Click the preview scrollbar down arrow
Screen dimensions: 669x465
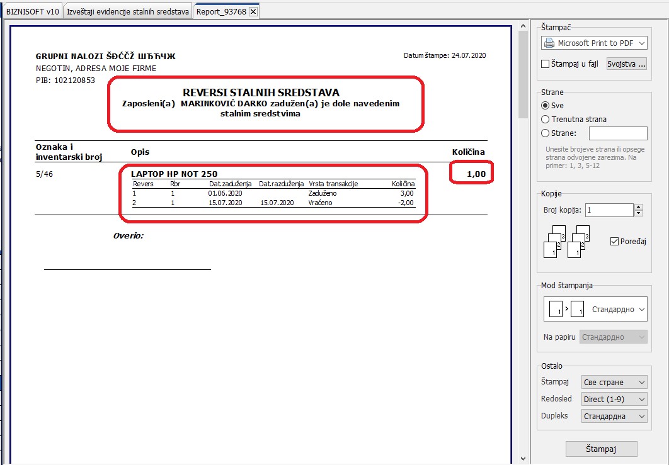[x=523, y=459]
